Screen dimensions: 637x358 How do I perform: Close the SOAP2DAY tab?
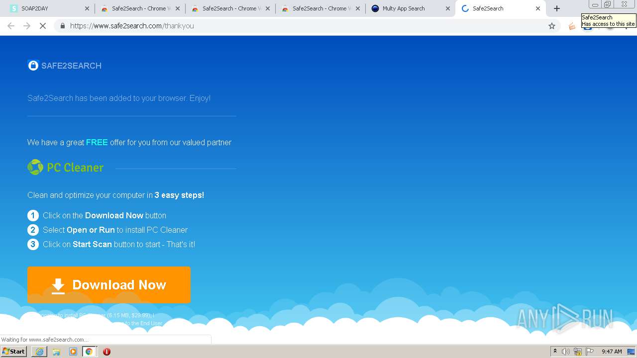pos(87,8)
